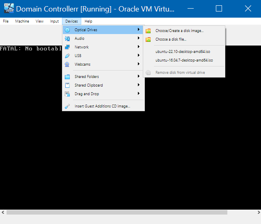The image size is (261, 224).
Task: Close the Domain Controllerr window
Action: [248, 8]
